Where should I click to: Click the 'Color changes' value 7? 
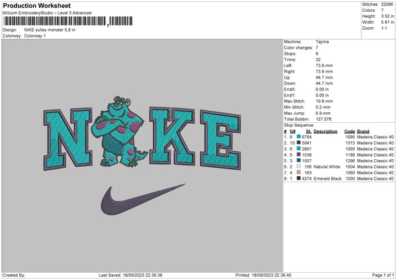coord(317,48)
